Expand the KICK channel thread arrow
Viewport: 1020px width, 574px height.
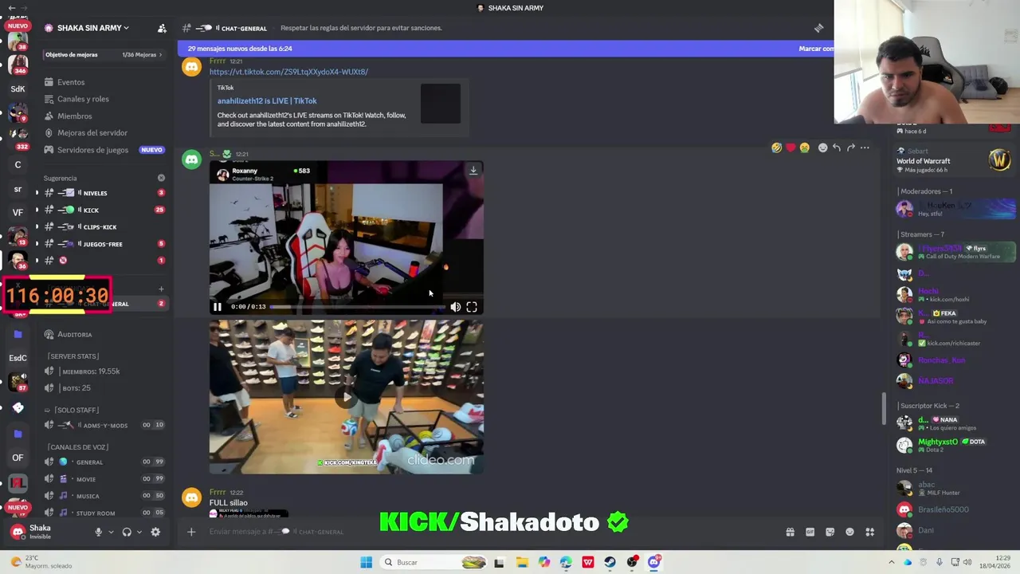pos(36,210)
